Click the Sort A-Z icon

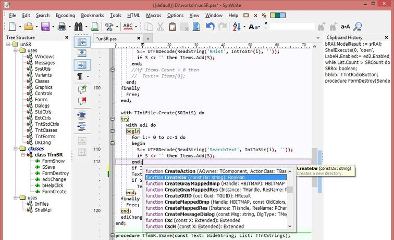(x=237, y=26)
